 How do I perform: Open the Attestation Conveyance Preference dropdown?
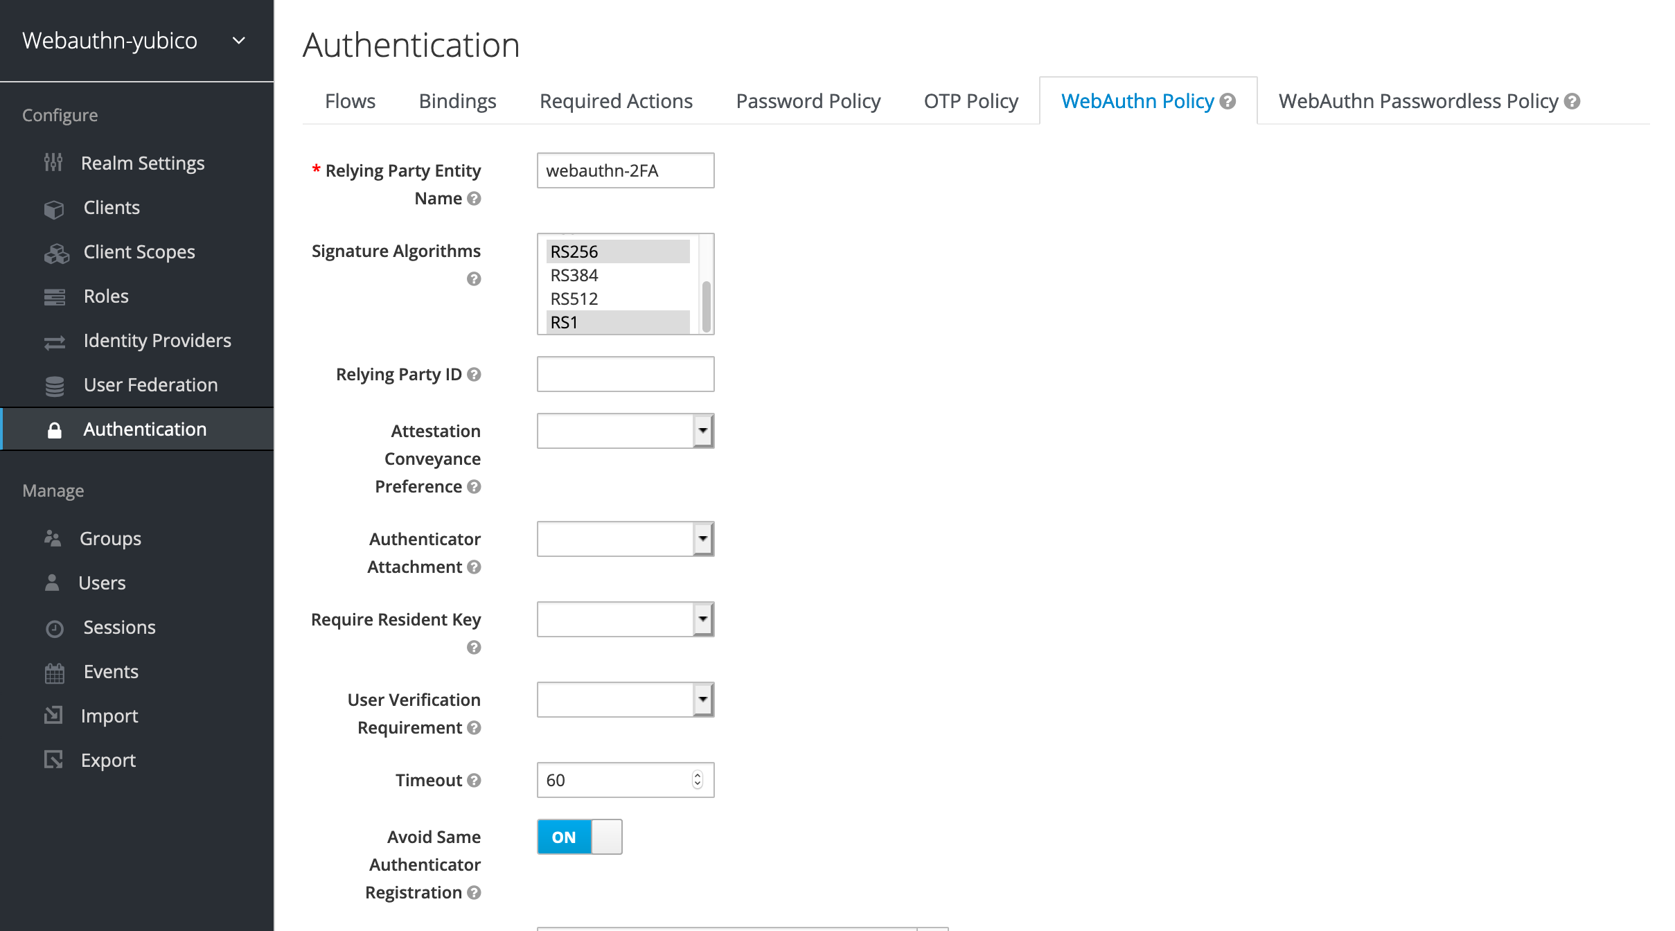pyautogui.click(x=702, y=430)
